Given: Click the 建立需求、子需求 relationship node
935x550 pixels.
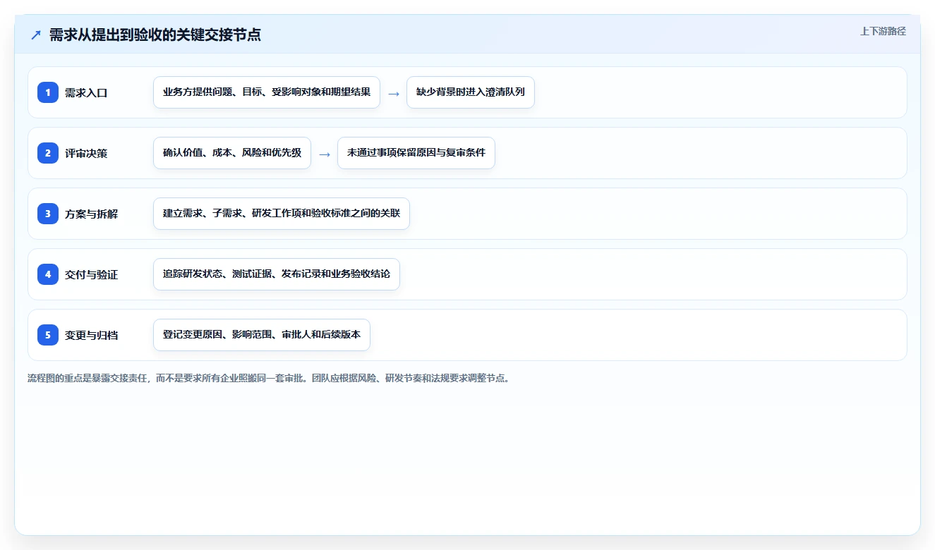Looking at the screenshot, I should [282, 214].
